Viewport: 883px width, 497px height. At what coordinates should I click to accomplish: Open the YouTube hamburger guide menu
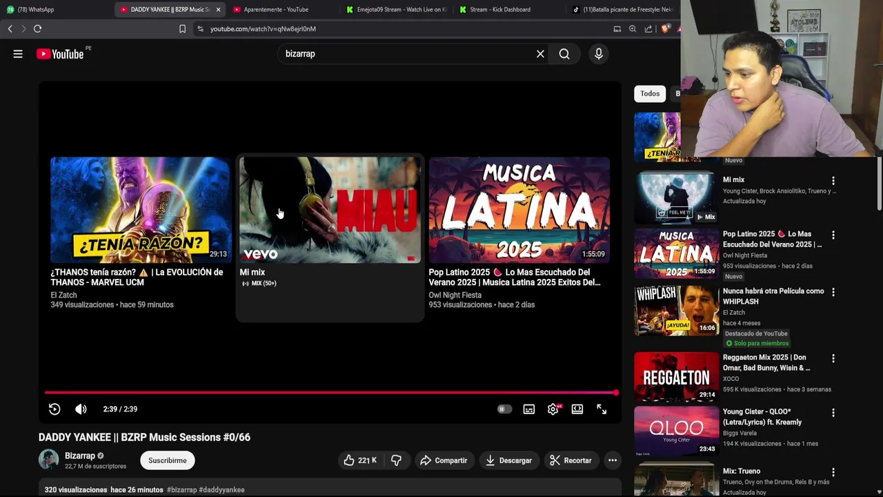[x=18, y=54]
